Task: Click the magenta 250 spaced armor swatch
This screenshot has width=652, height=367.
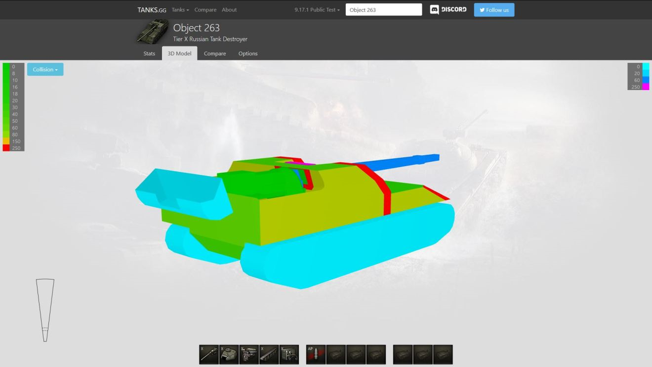Action: click(x=646, y=87)
